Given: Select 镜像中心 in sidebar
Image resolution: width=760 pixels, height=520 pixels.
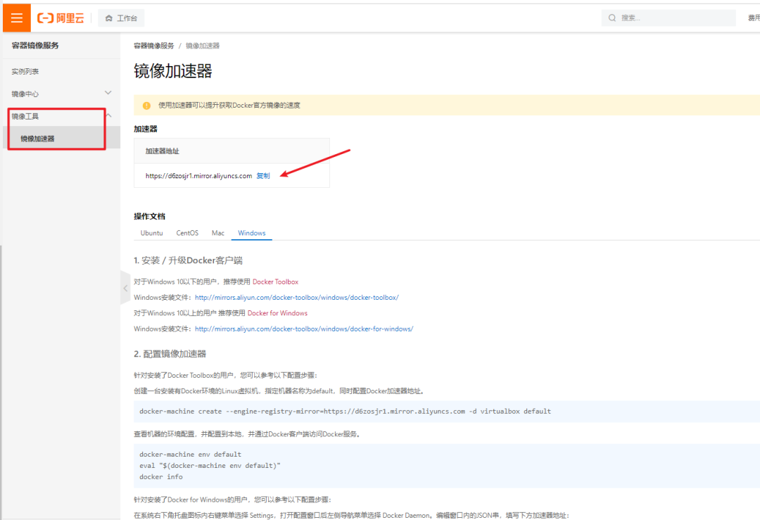Looking at the screenshot, I should pyautogui.click(x=25, y=94).
